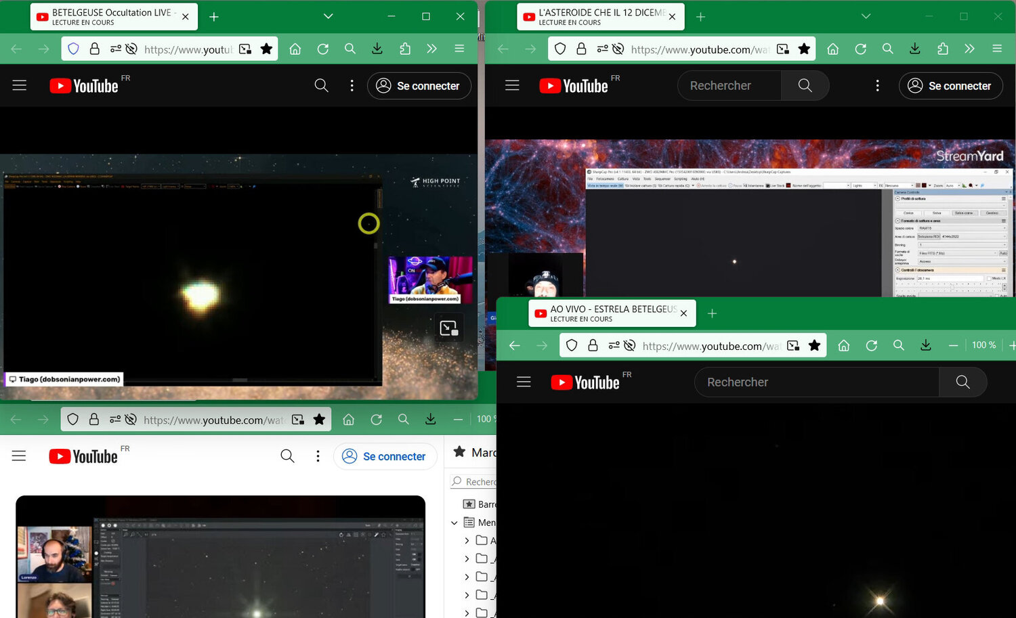This screenshot has width=1016, height=618.
Task: Reload the AO VIVO page
Action: [872, 346]
